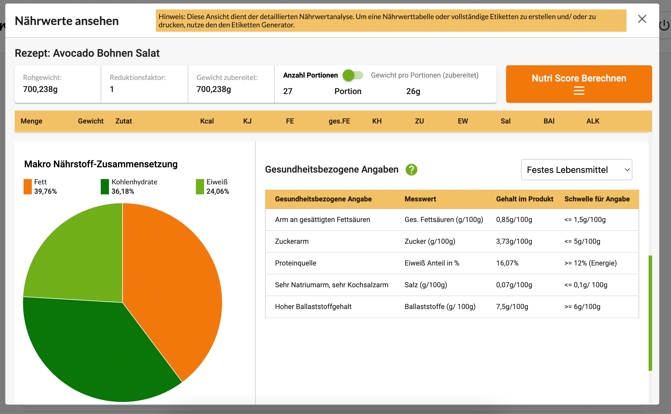Click the Zutat column header

[x=123, y=121]
